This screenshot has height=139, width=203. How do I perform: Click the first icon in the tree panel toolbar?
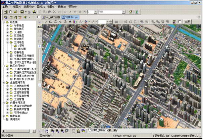coord(6,17)
